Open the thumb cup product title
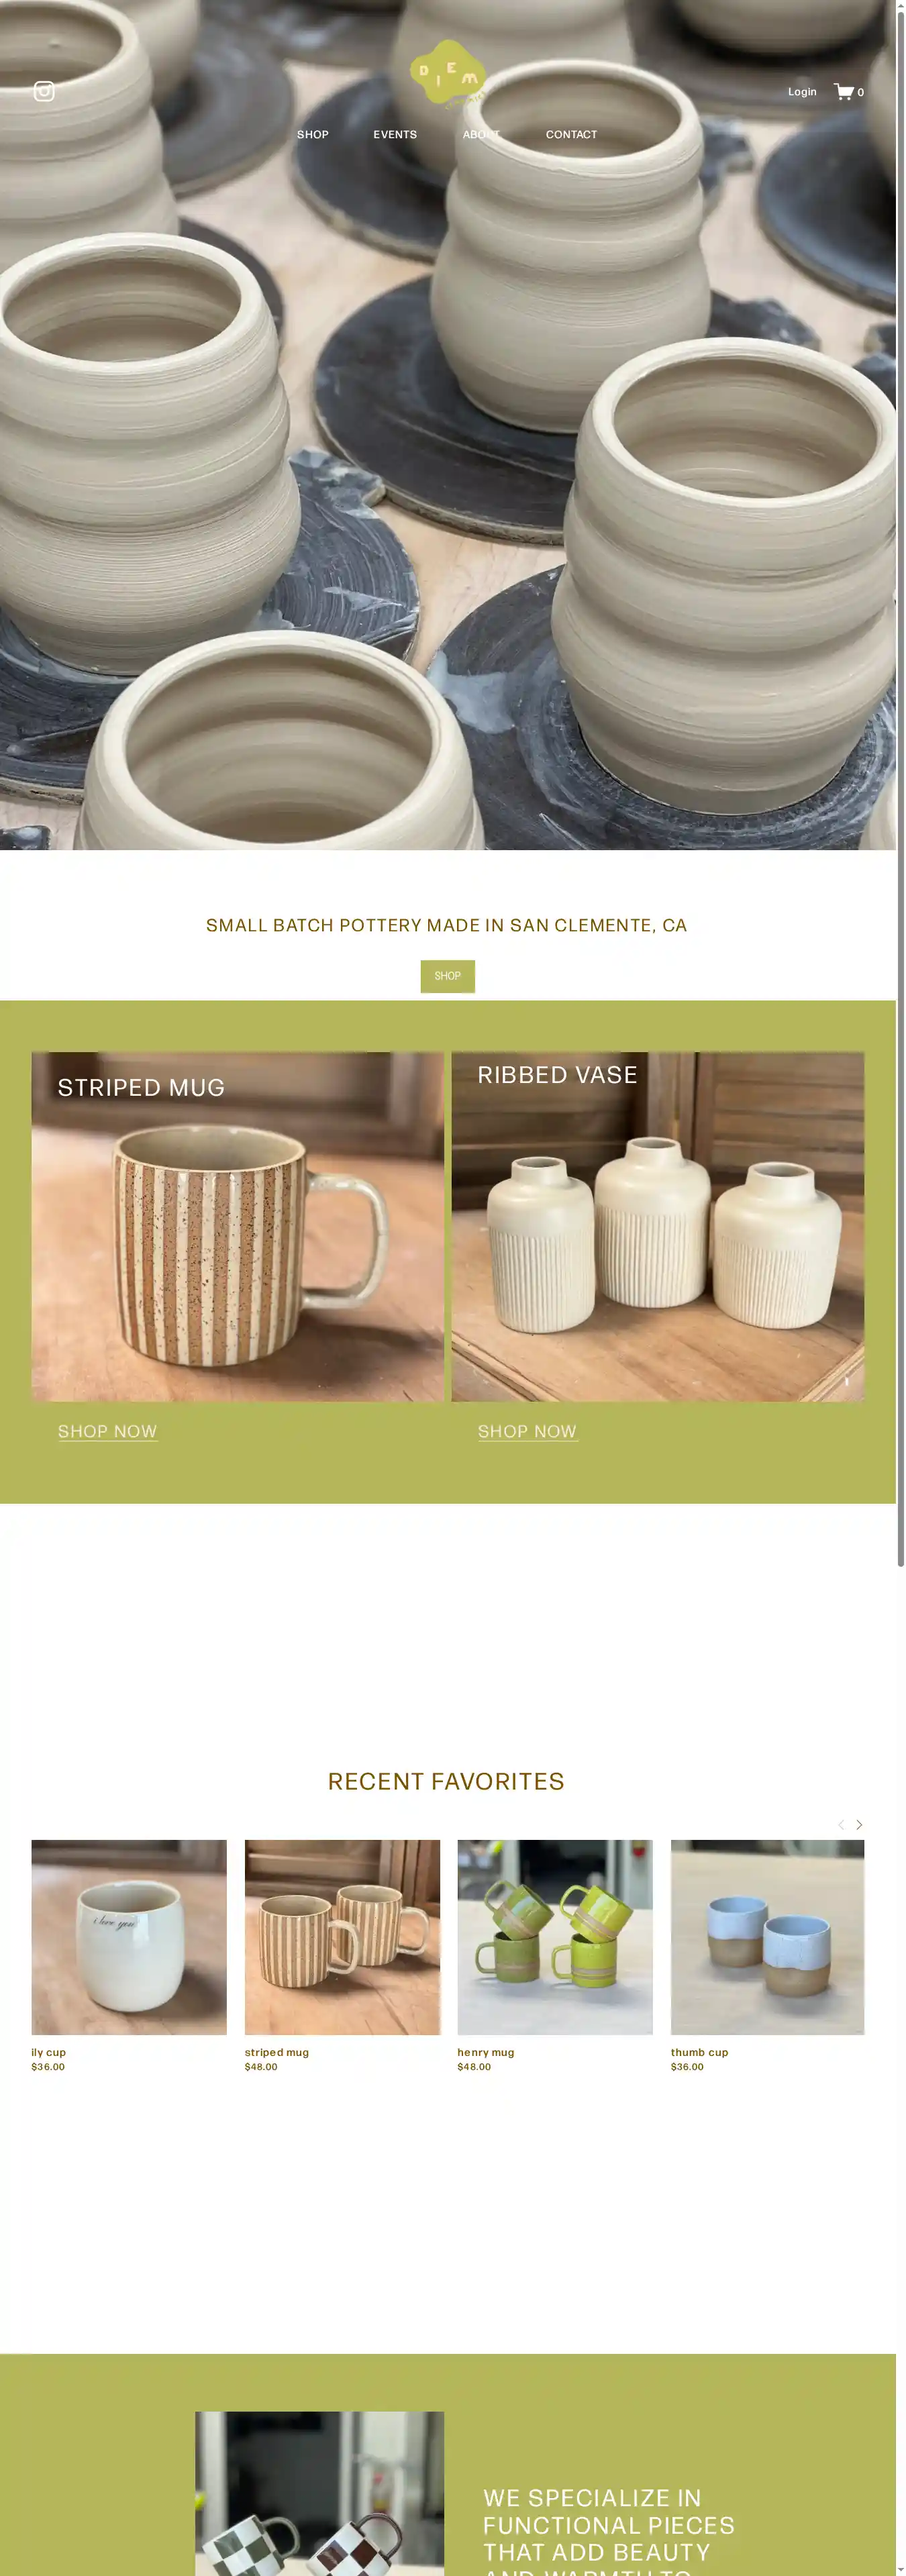906x2576 pixels. click(700, 2052)
